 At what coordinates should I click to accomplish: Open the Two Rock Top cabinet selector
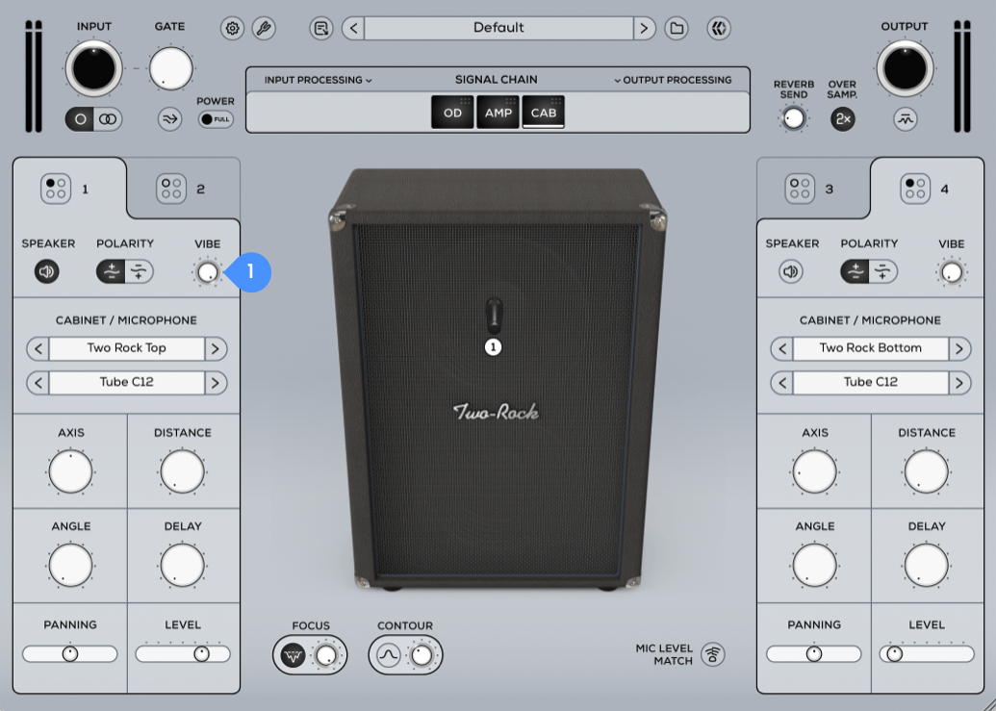tap(127, 348)
